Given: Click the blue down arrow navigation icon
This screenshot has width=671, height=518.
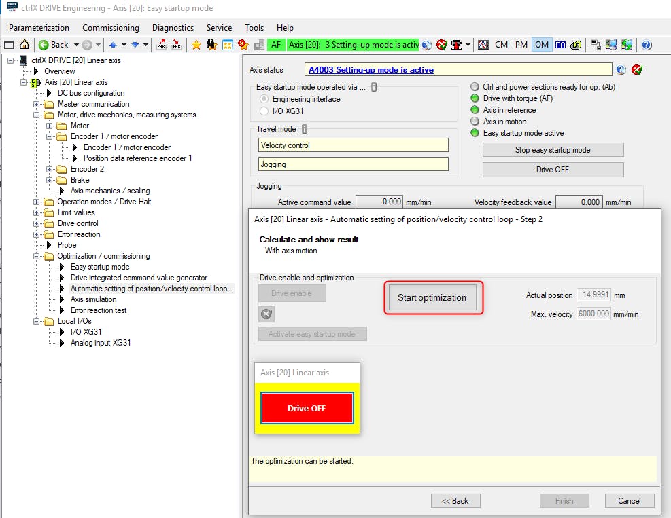Looking at the screenshot, I should point(135,44).
